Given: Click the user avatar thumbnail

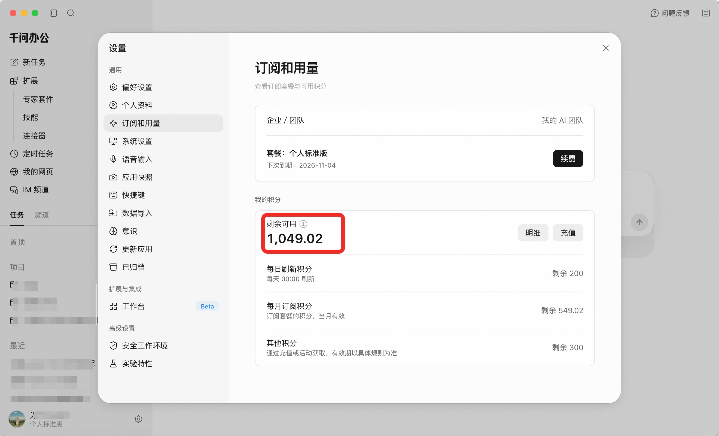Looking at the screenshot, I should pos(17,419).
